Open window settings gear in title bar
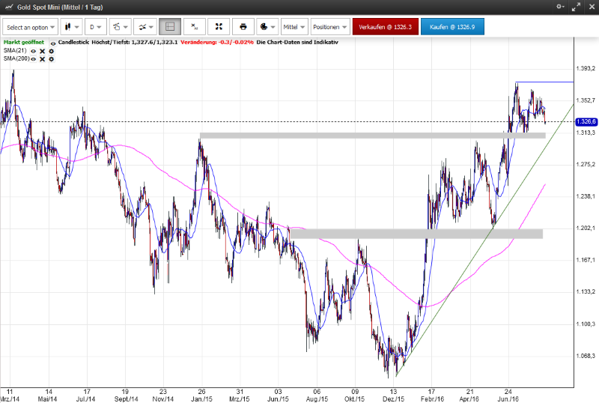The width and height of the screenshot is (599, 403). coord(560,7)
